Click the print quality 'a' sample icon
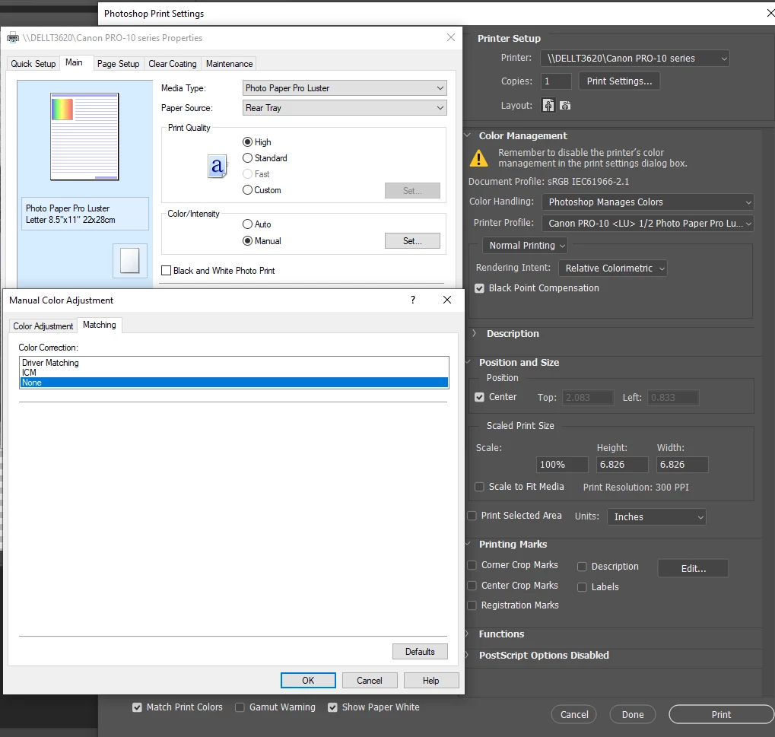The width and height of the screenshot is (775, 737). (217, 166)
